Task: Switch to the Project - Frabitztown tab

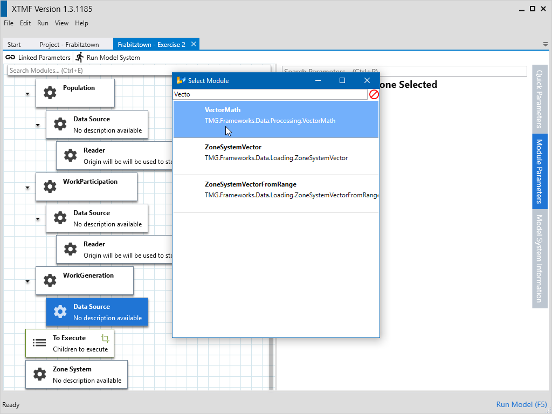Action: tap(69, 45)
